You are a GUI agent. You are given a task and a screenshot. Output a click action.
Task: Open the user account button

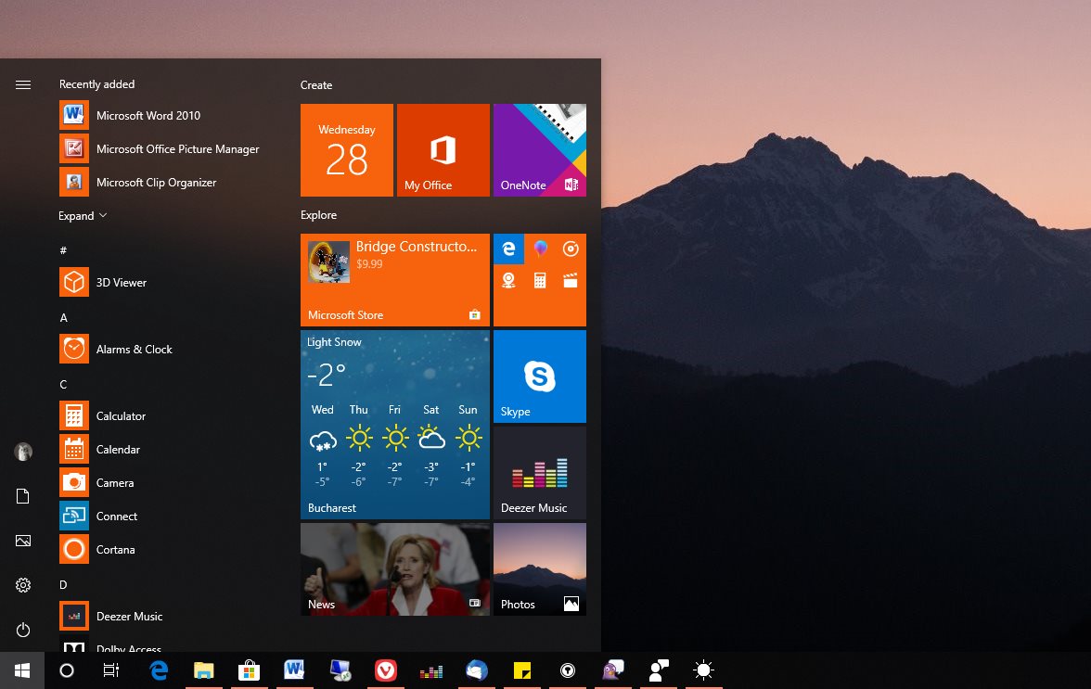click(22, 452)
